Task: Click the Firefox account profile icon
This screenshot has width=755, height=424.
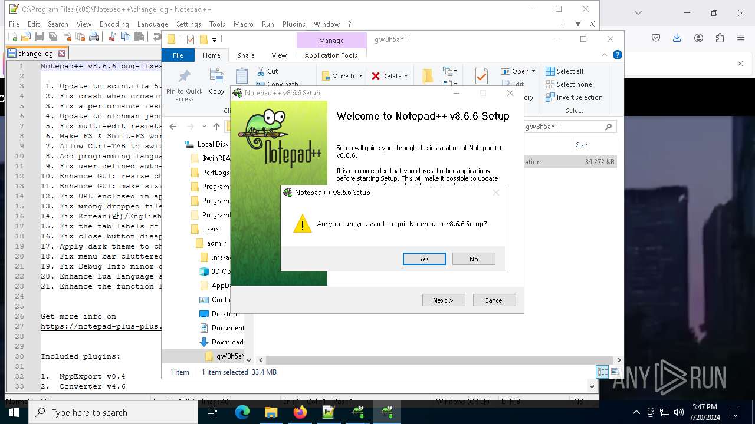Action: point(698,38)
